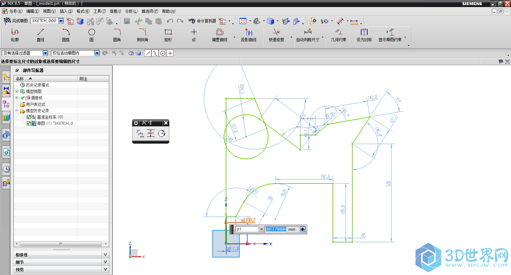Click the navigator horizontal scrollbar
The height and width of the screenshot is (275, 511).
tap(61, 244)
